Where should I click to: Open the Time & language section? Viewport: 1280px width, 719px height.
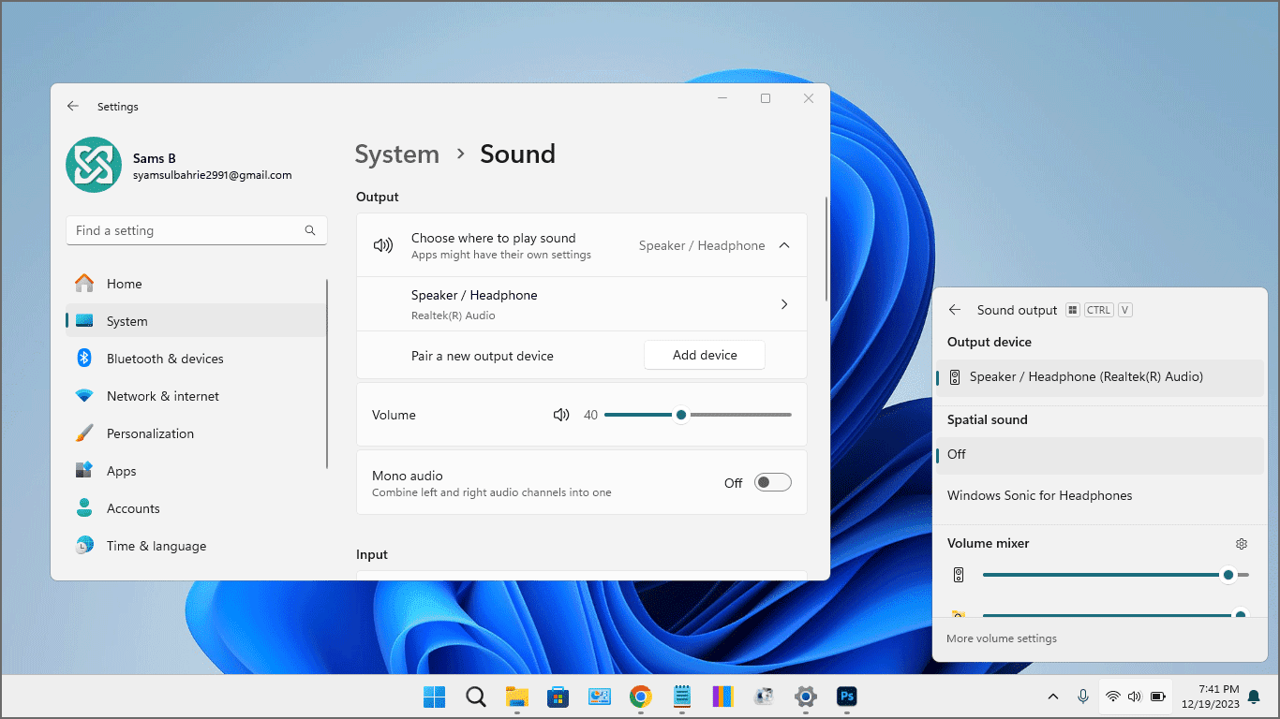196,546
